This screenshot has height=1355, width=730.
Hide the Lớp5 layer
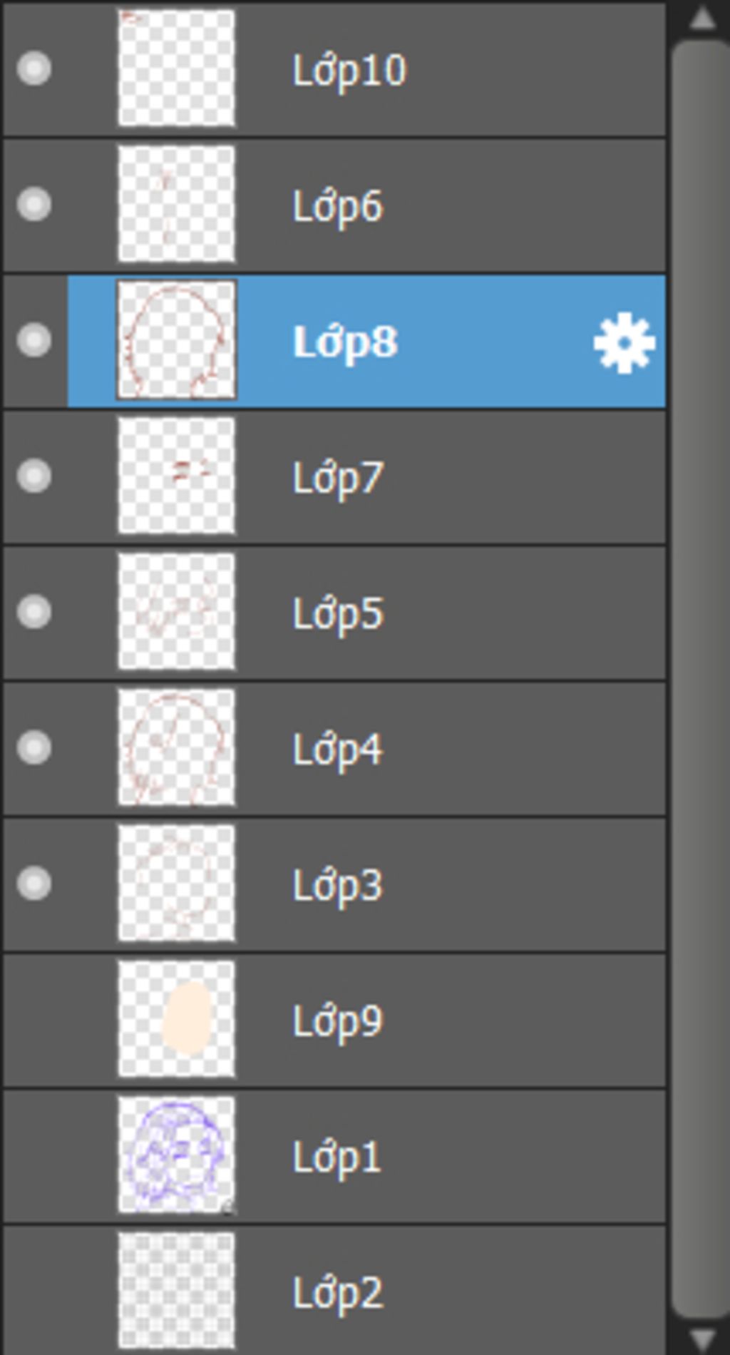pyautogui.click(x=34, y=612)
